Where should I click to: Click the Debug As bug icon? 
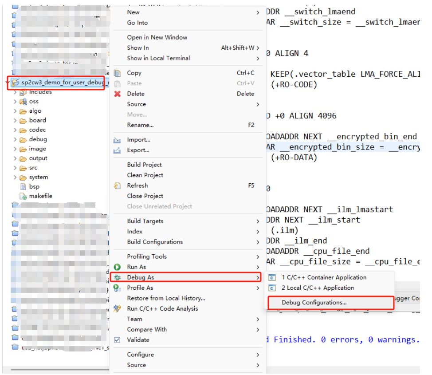click(x=118, y=278)
